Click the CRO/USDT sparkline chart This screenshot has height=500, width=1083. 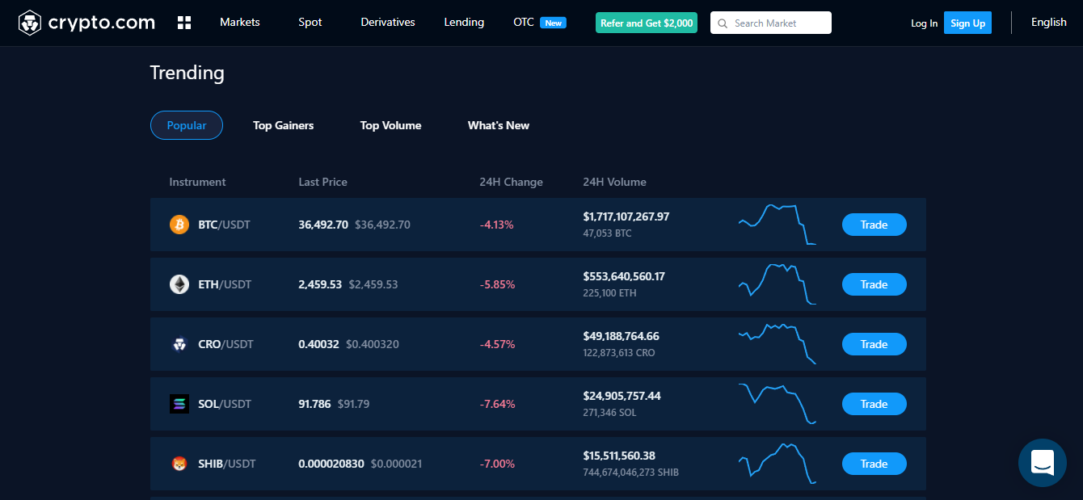(x=777, y=344)
